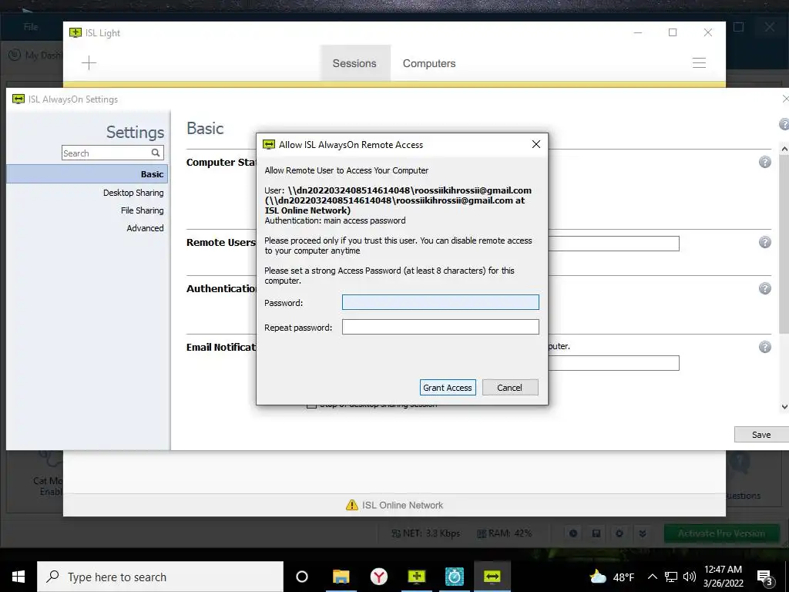Focus the Repeat password input field
This screenshot has width=789, height=592.
tap(440, 327)
